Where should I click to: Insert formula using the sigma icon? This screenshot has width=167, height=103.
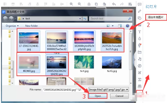coord(140,80)
